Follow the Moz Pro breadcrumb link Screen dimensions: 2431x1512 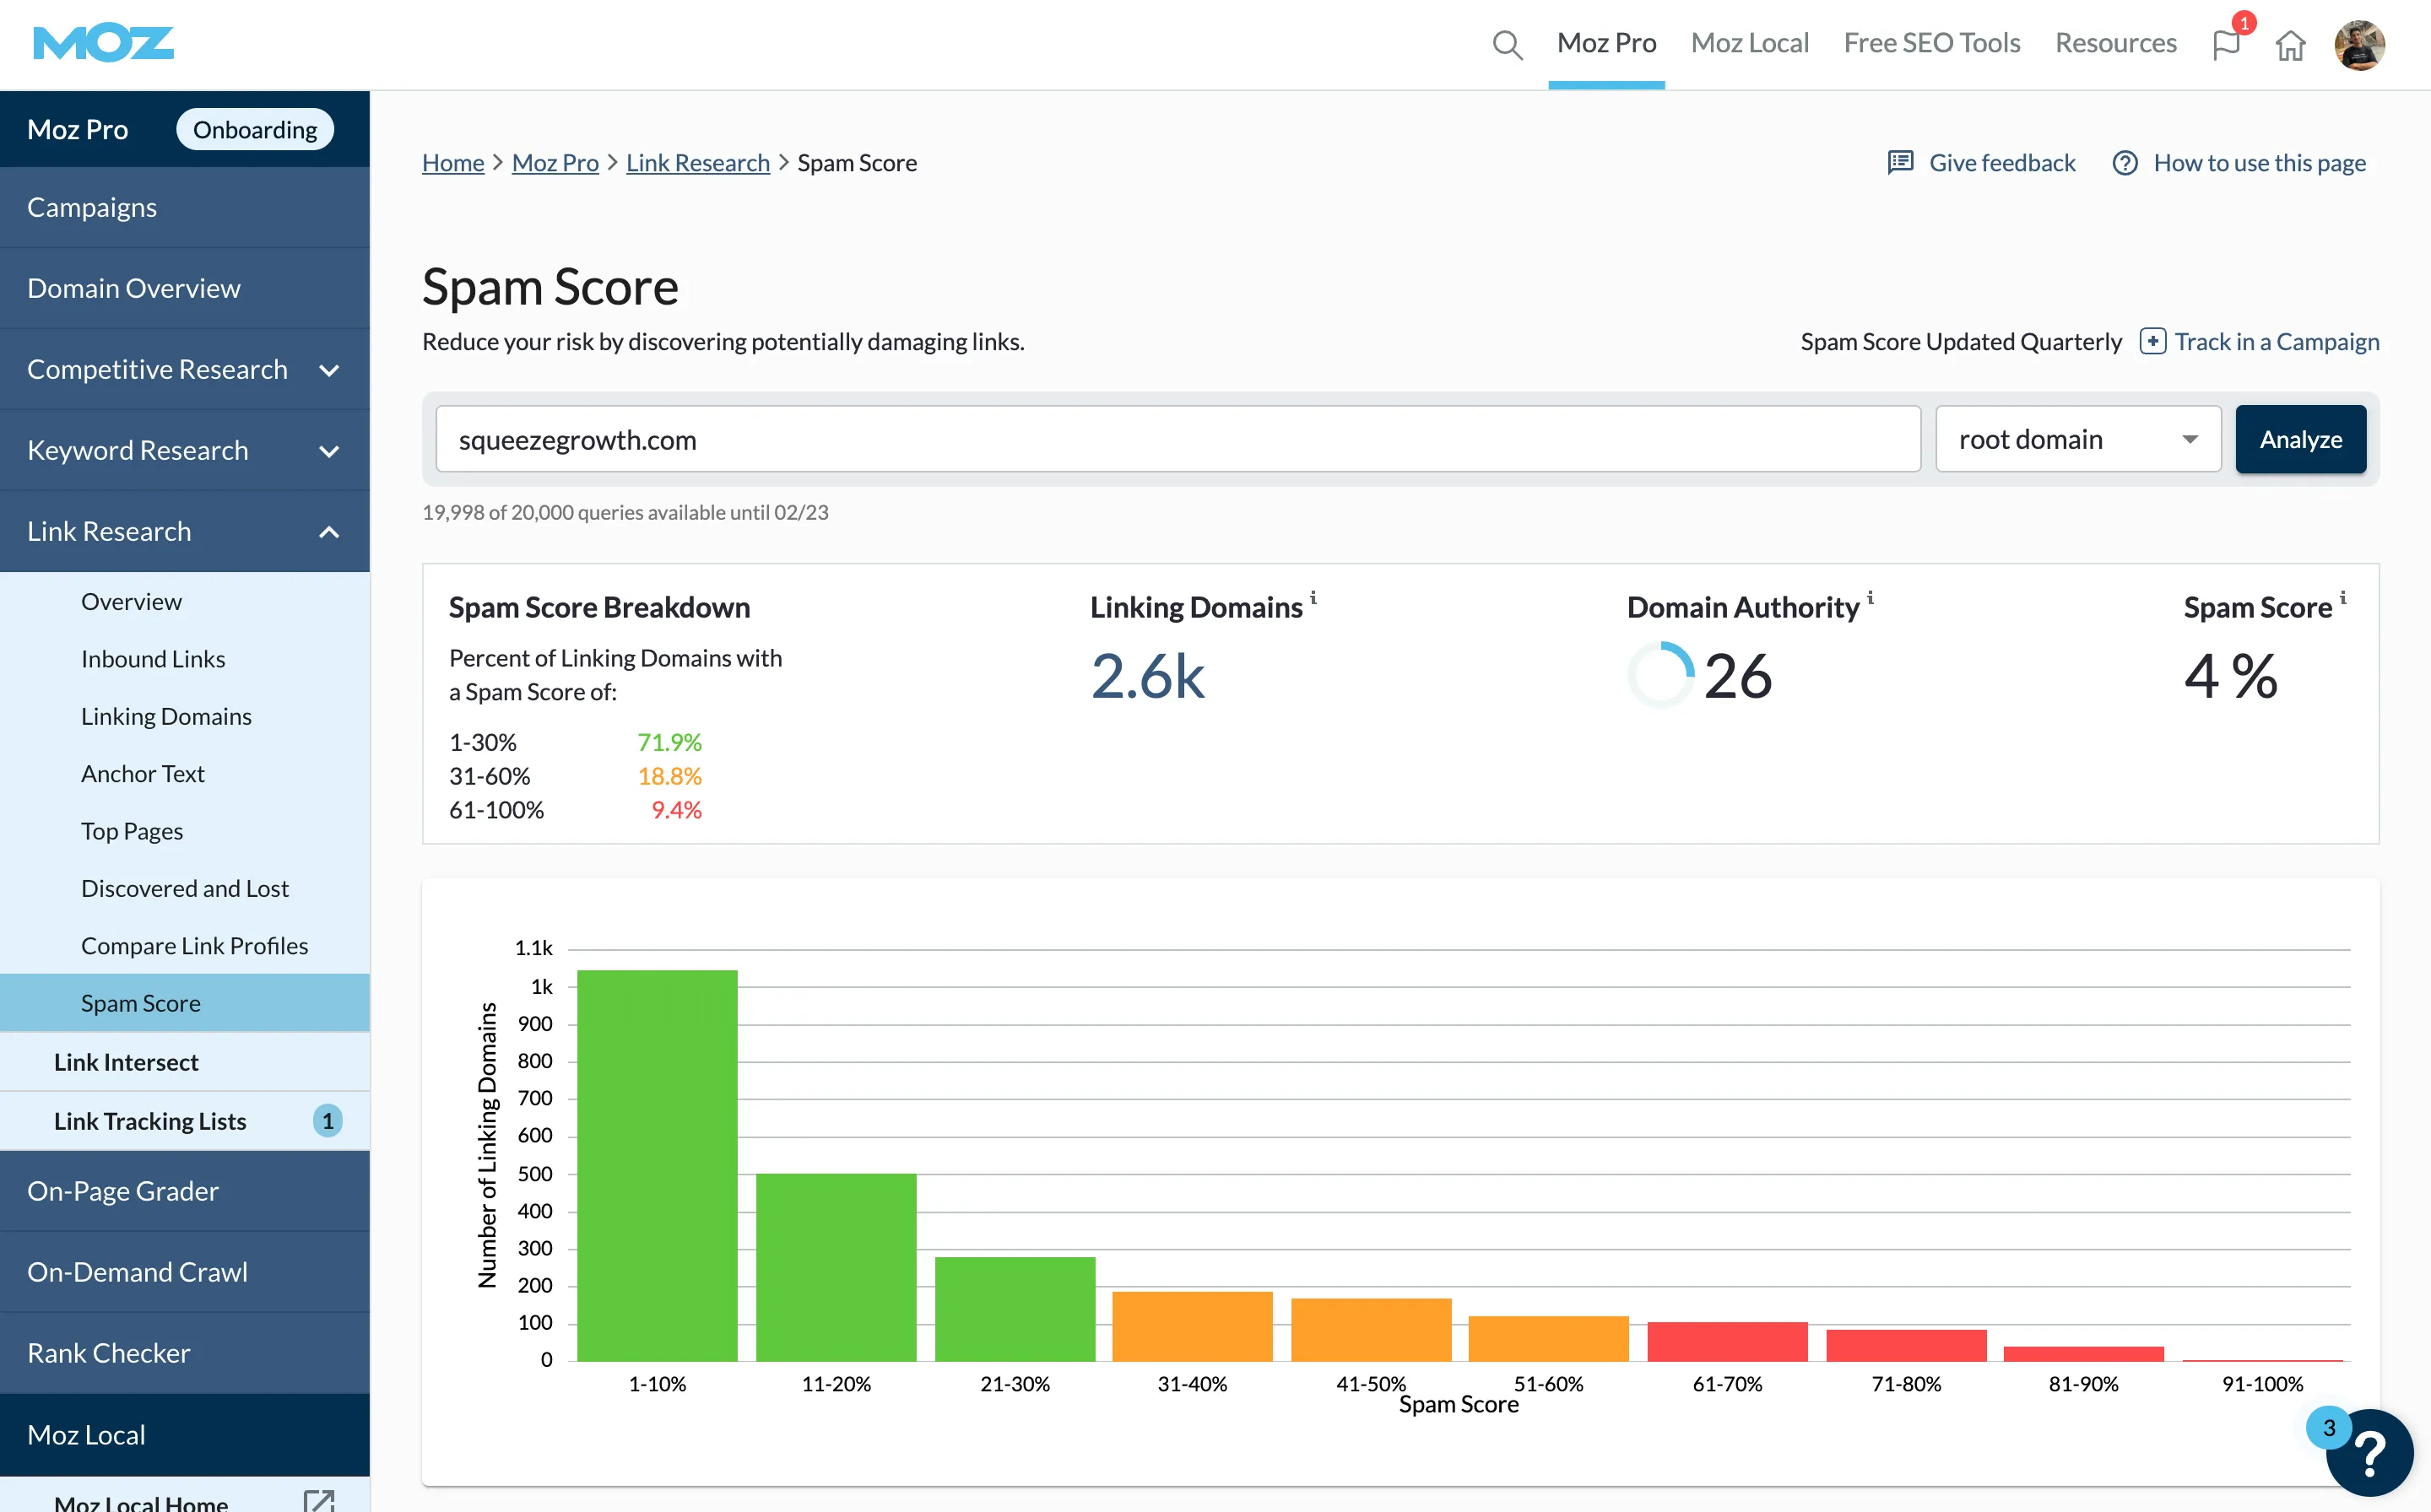[x=555, y=163]
